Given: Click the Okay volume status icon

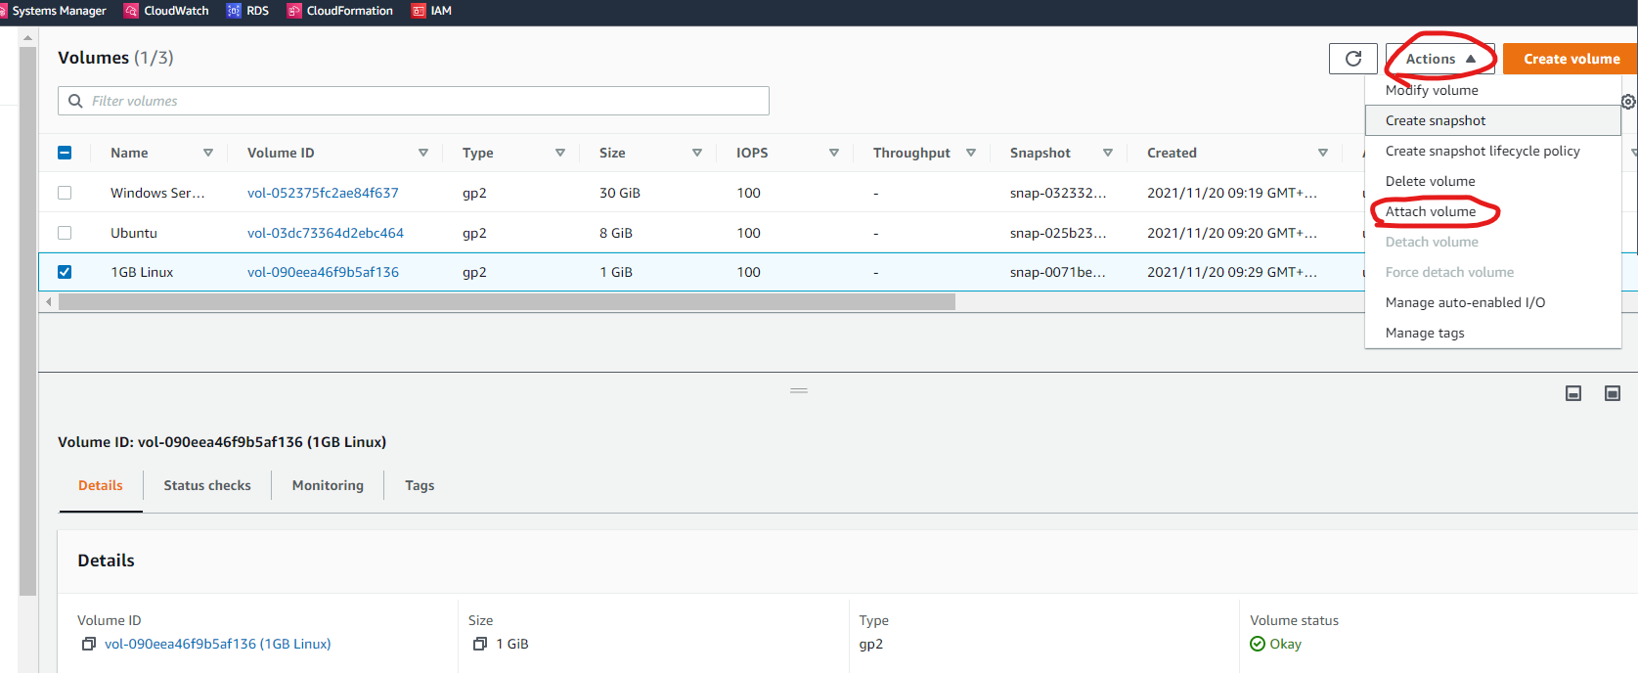Looking at the screenshot, I should 1258,644.
